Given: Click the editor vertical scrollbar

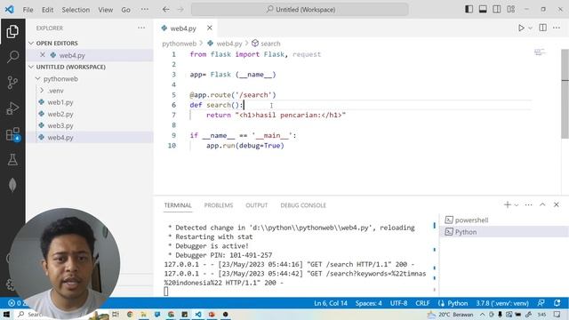Looking at the screenshot, I should (565, 94).
